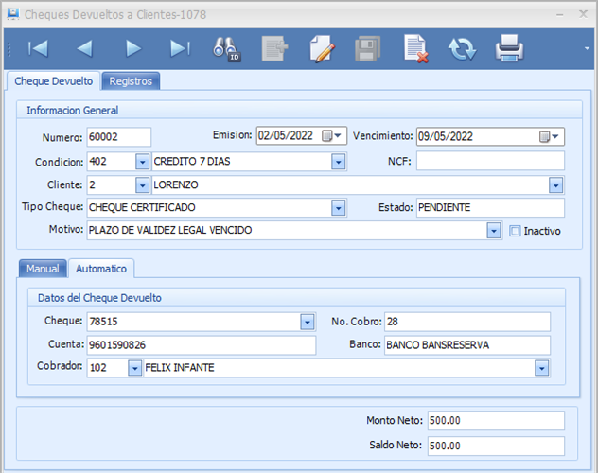Toggle the Inactivo checkbox
Image resolution: width=598 pixels, height=473 pixels.
(x=515, y=230)
